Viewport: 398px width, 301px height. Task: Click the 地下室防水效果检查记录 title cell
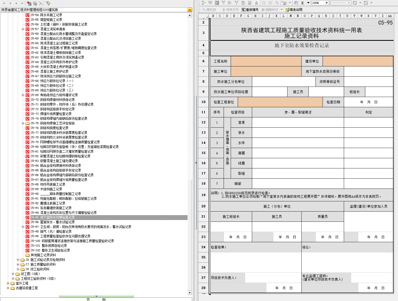point(302,45)
